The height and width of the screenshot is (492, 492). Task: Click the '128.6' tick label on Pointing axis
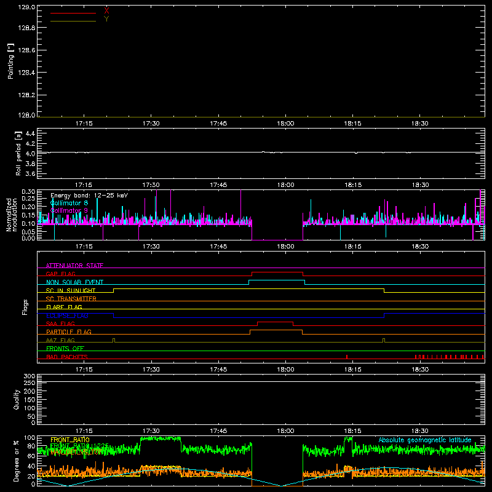click(x=26, y=50)
